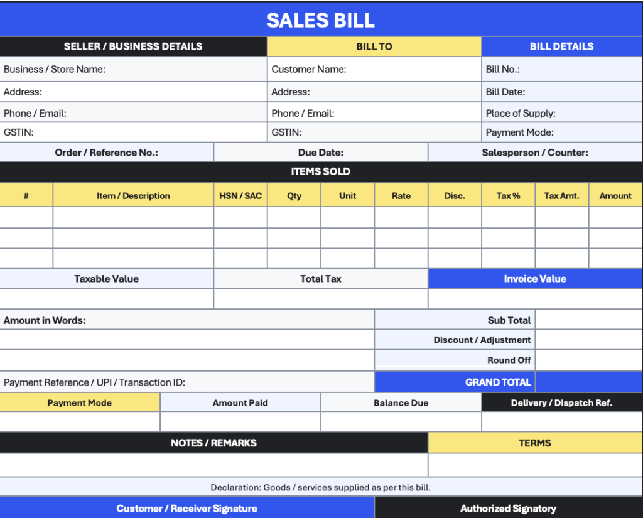Click the Bill To Address field
643x518 pixels.
pos(374,92)
